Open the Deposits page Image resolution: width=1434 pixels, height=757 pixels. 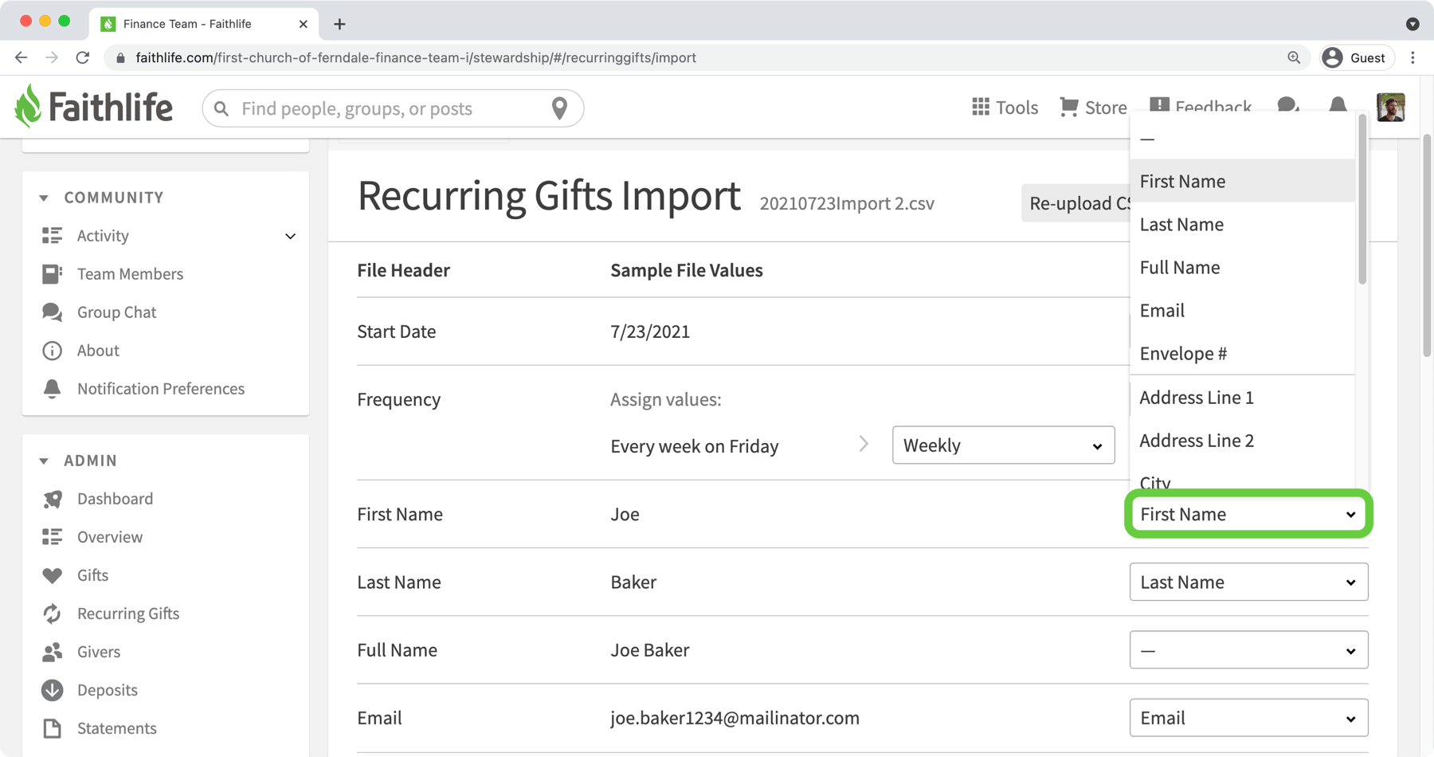107,690
